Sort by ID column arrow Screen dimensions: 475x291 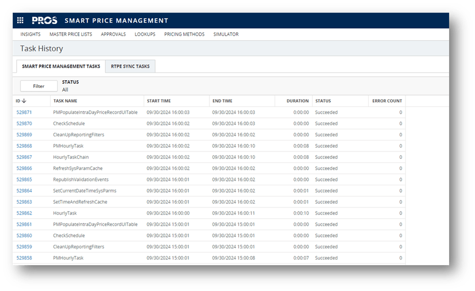pyautogui.click(x=24, y=101)
